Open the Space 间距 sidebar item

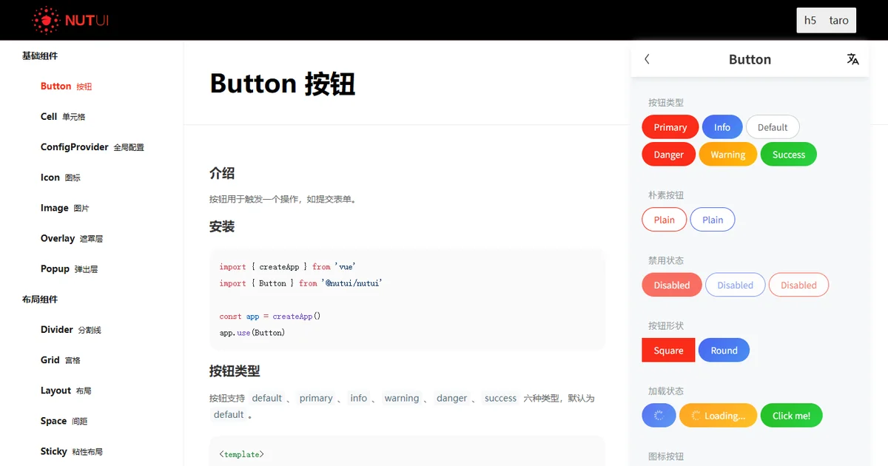click(64, 421)
